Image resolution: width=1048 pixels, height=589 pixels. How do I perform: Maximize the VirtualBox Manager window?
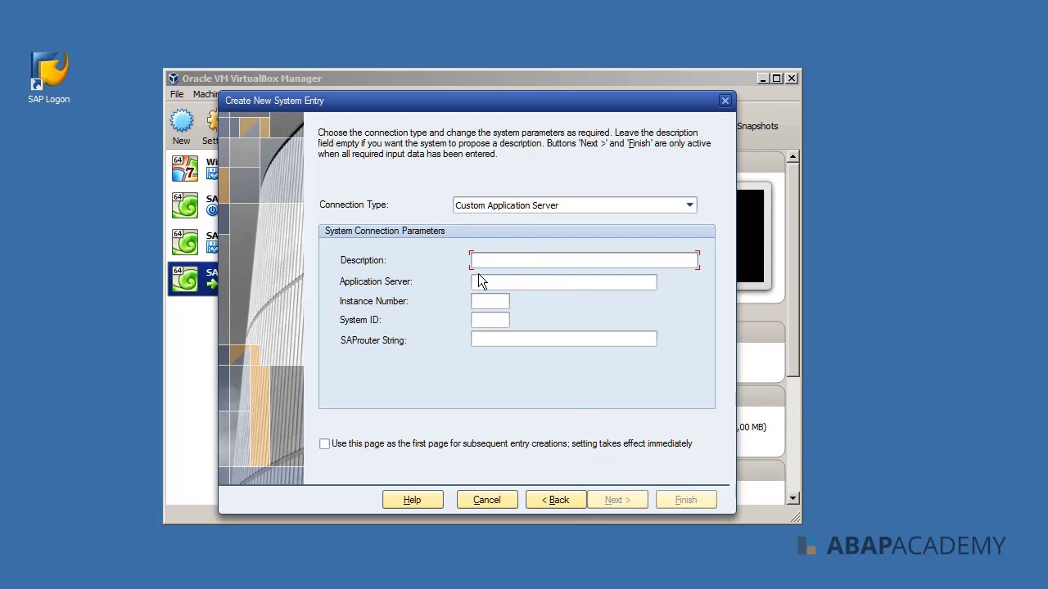776,79
